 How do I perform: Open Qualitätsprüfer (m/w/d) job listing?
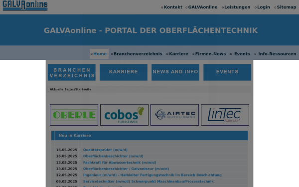click(105, 150)
